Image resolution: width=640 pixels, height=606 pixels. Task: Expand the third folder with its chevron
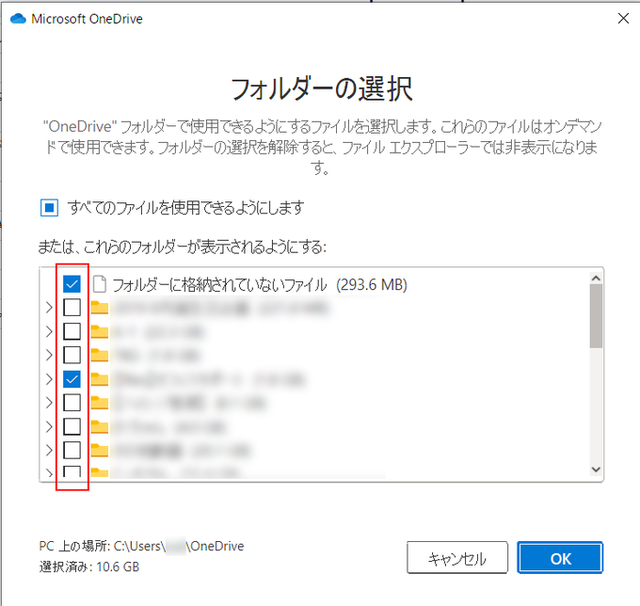[x=49, y=355]
